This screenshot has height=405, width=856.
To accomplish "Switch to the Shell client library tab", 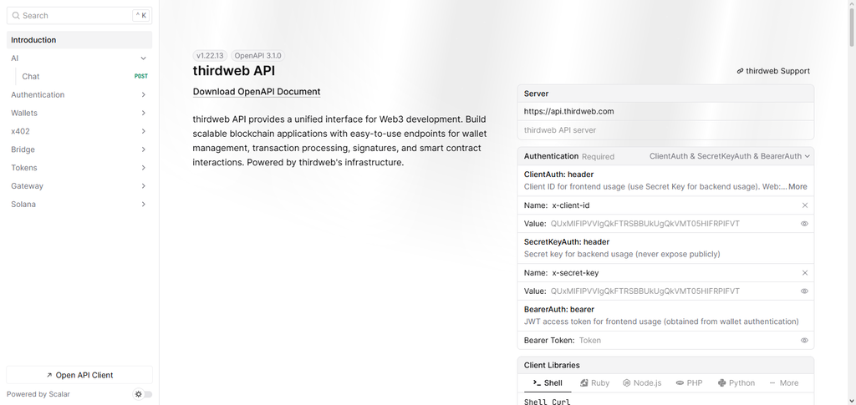I will pos(548,382).
